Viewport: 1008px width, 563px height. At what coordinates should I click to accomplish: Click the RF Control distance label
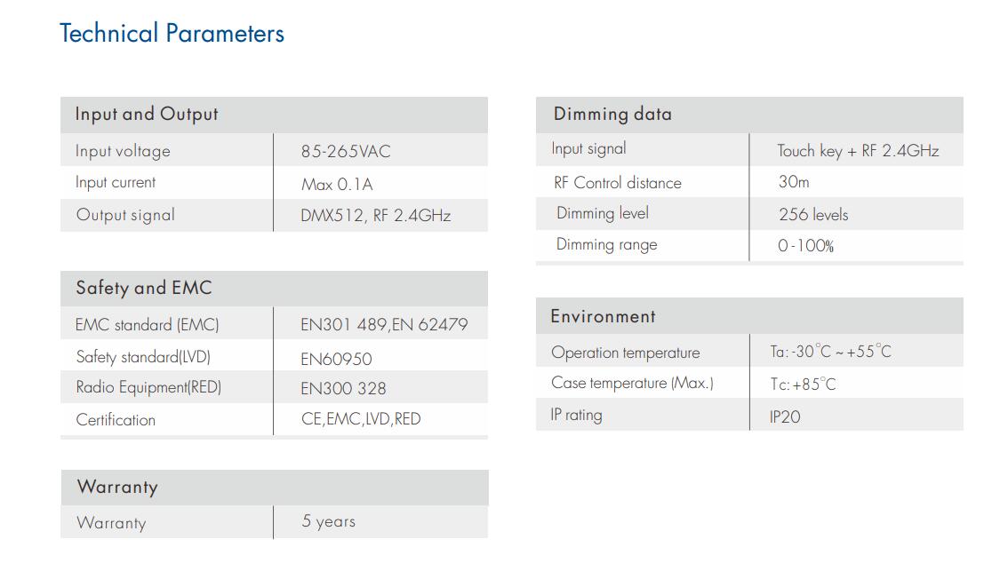pos(617,183)
